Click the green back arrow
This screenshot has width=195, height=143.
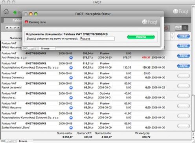point(15,13)
